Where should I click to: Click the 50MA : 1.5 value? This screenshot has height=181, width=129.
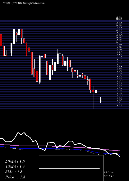pos(15,162)
